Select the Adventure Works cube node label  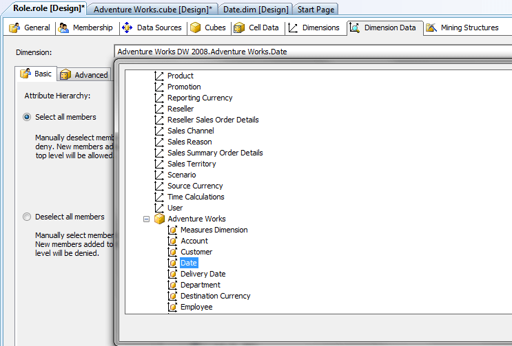pos(196,219)
